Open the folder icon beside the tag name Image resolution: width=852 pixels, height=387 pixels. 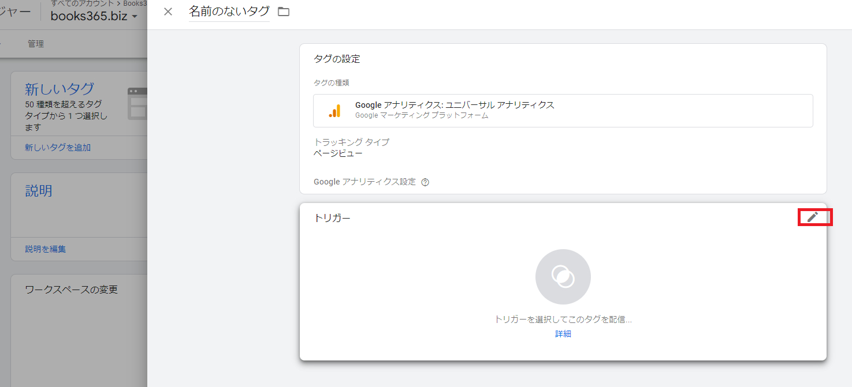[x=283, y=11]
